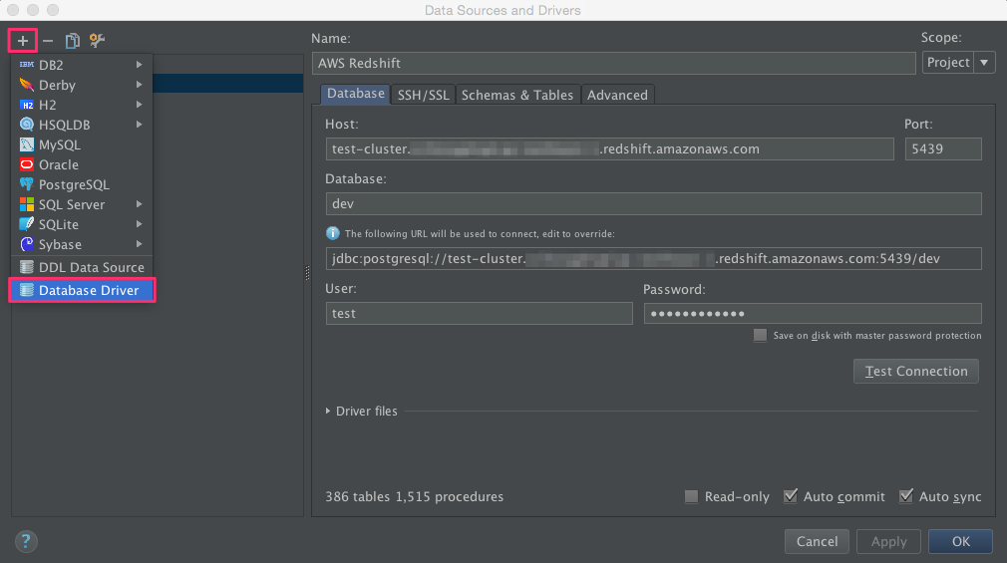Expand the SQLite submenu arrow
The image size is (1007, 563).
click(x=139, y=223)
